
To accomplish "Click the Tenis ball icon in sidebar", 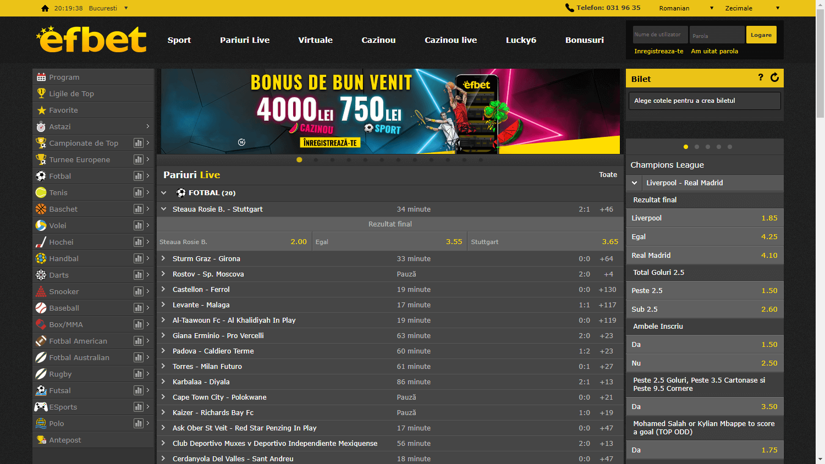I will [41, 192].
